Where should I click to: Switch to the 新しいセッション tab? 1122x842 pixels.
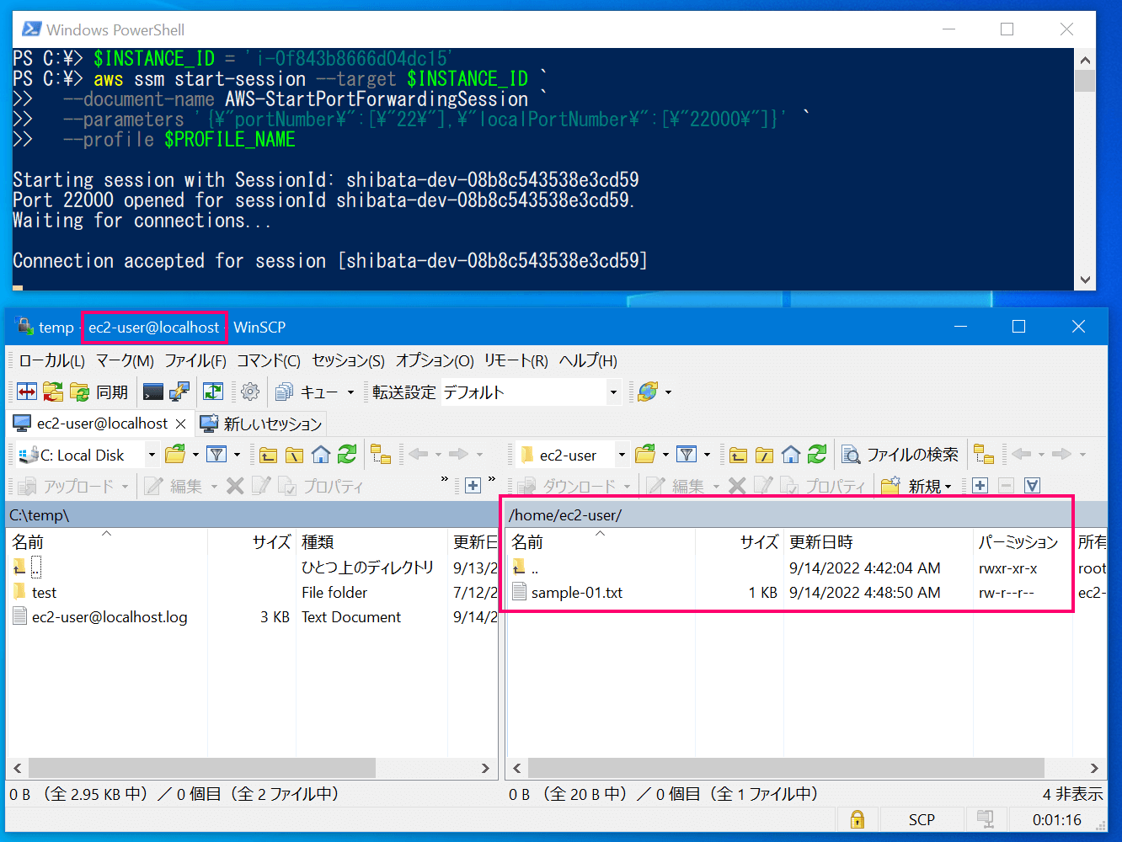(x=262, y=424)
